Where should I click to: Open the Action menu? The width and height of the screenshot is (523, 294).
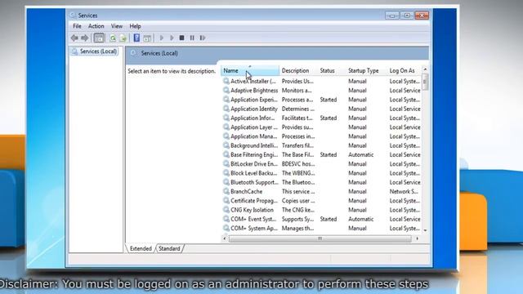point(96,26)
